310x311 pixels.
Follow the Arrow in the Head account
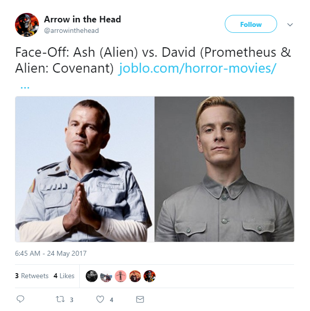tap(251, 24)
